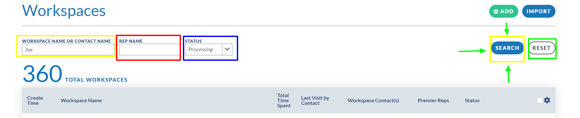
Task: Open column settings gear icon
Action: coord(547,100)
